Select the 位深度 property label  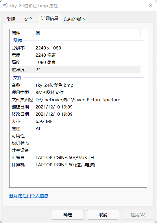(x=18, y=69)
